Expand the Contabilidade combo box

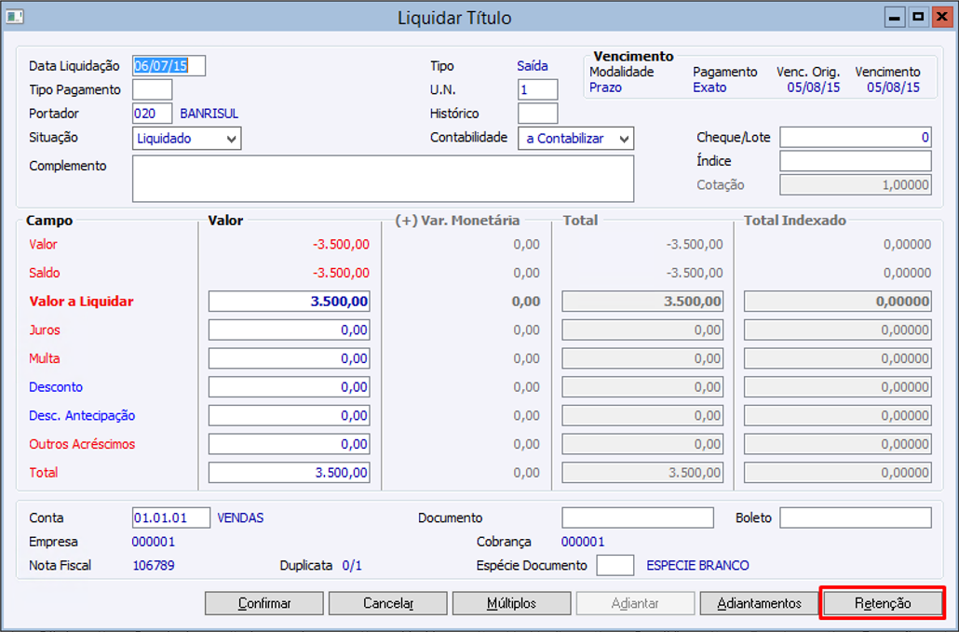[x=575, y=138]
